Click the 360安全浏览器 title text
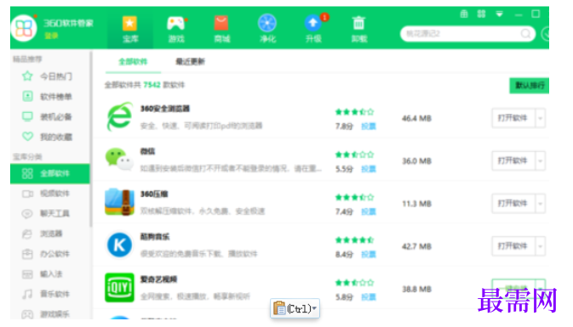The width and height of the screenshot is (573, 327). pos(165,109)
